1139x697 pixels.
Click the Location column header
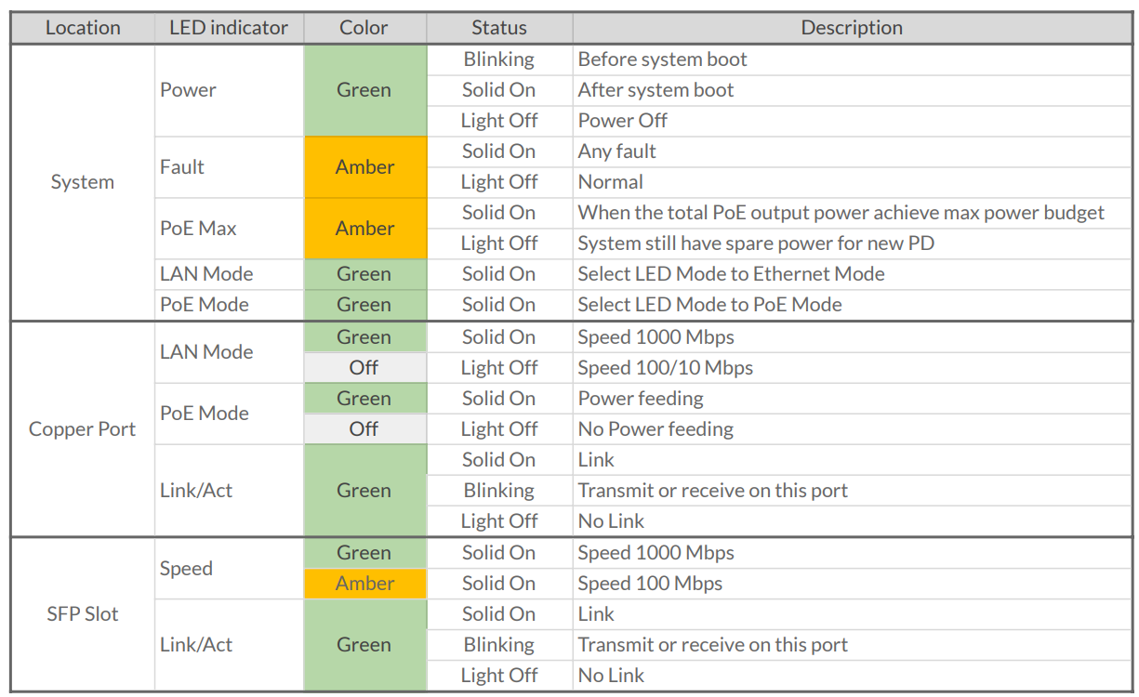pyautogui.click(x=83, y=28)
